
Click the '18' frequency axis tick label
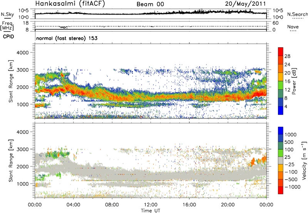tap(26, 23)
